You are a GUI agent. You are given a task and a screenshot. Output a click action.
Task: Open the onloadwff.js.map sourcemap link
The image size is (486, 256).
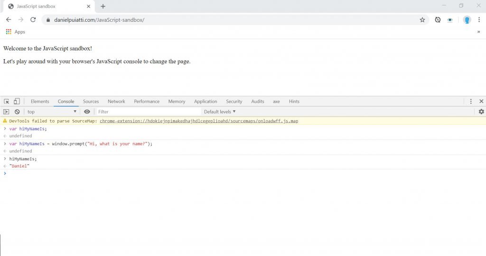click(199, 121)
